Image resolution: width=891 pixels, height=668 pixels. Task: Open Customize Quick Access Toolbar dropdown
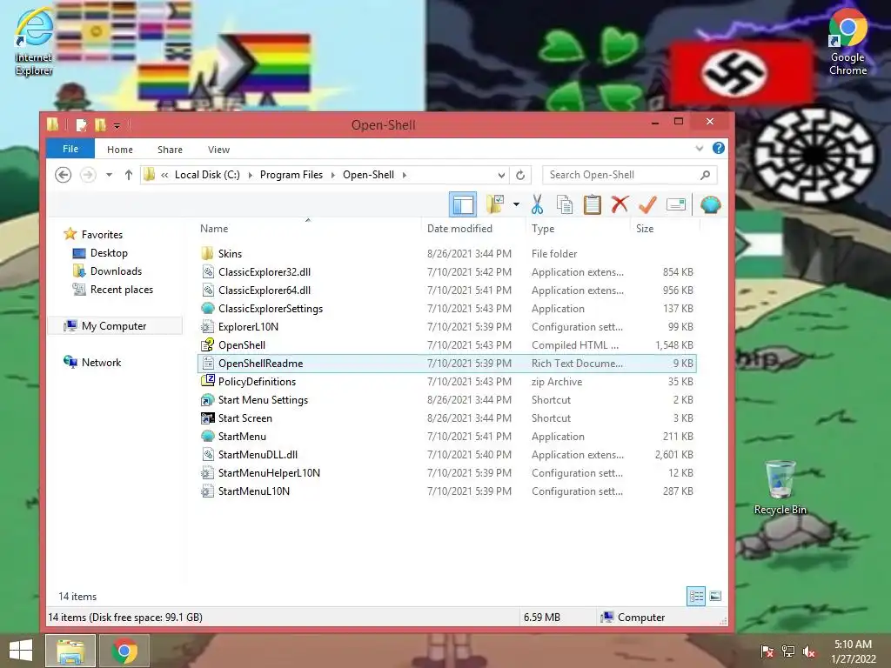pos(117,125)
